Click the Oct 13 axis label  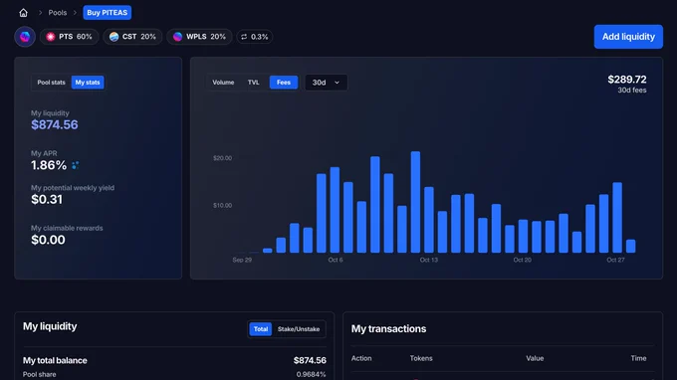coord(429,260)
